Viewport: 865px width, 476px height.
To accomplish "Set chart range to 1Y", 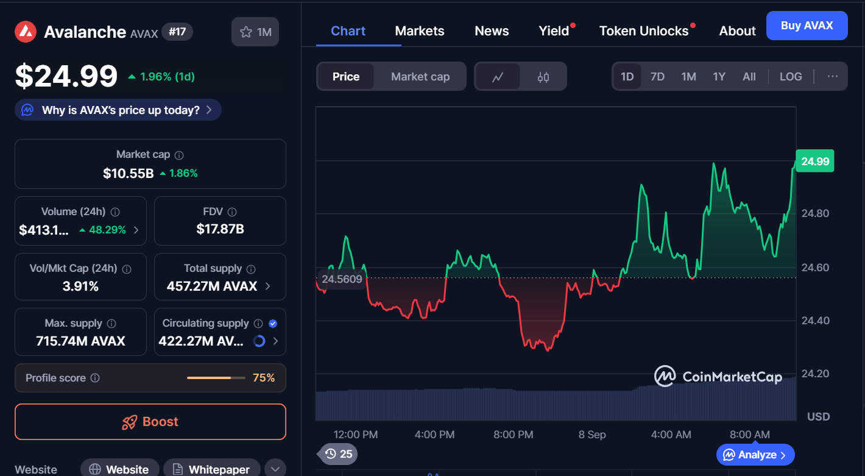I will coord(719,77).
